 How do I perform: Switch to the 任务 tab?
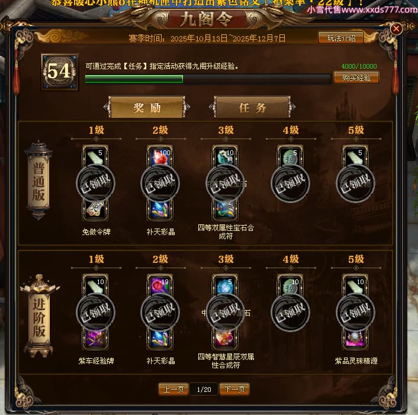(252, 107)
